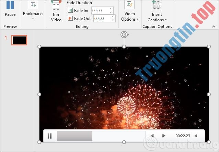Decrease Fade Out duration with down arrow
Viewport: 219px width, 152px height.
point(113,20)
